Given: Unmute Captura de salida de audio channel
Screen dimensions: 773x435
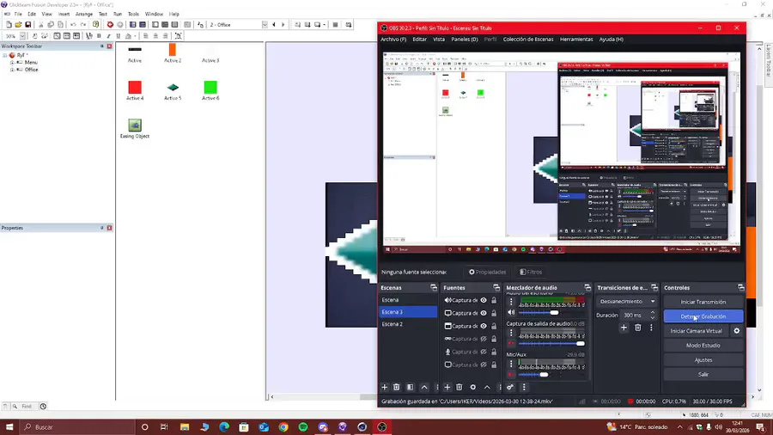Looking at the screenshot, I should coord(511,343).
